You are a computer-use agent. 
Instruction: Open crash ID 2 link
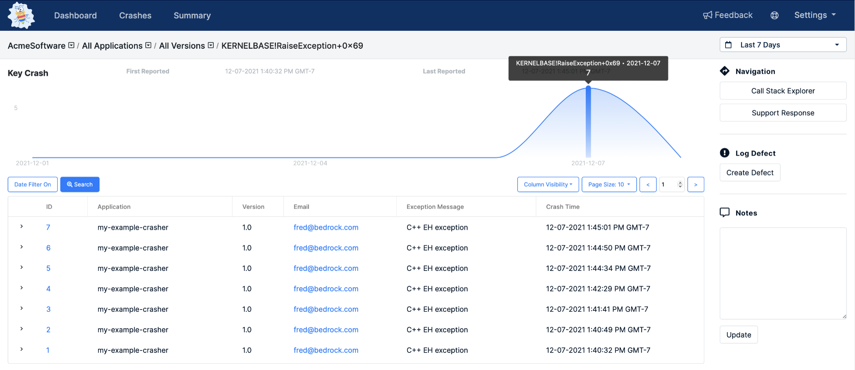[48, 329]
